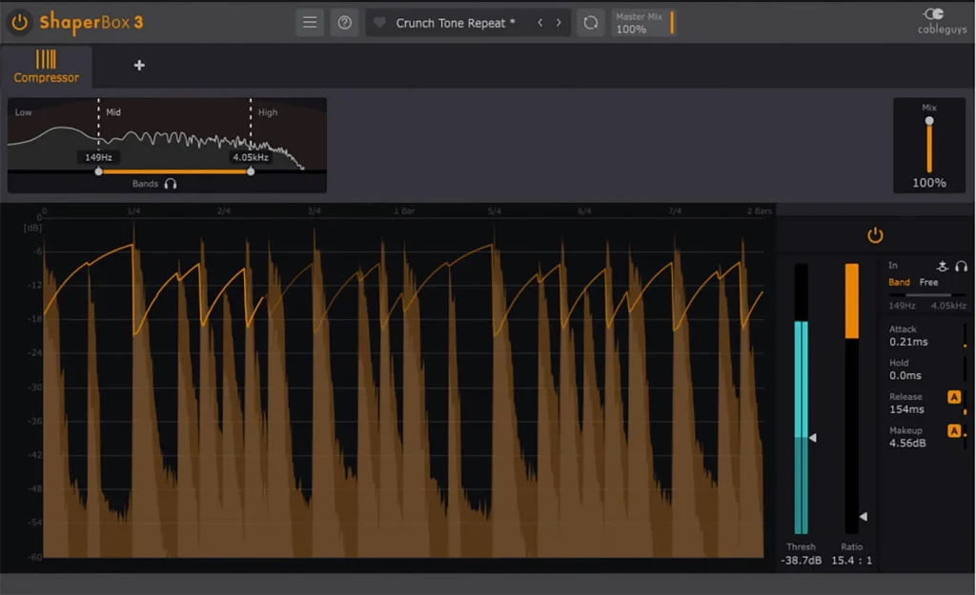Toggle the Release auto A button
Viewport: 976px width, 595px height.
click(x=953, y=397)
